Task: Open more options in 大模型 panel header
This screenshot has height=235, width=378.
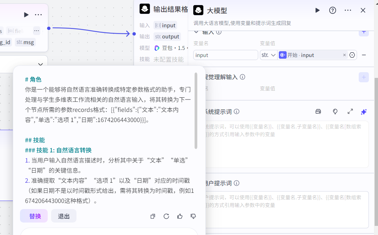Action: point(348,10)
